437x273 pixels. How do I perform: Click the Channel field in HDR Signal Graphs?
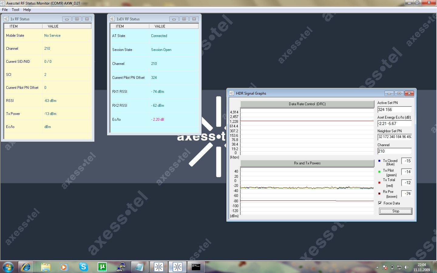tap(395, 151)
